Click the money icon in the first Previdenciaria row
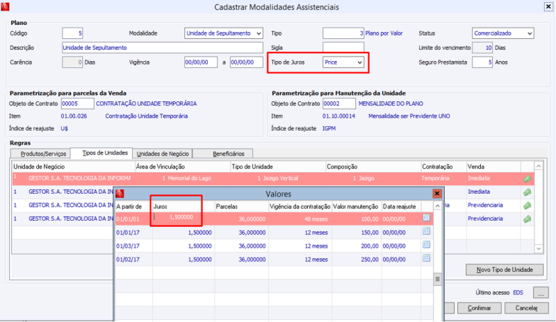The height and width of the screenshot is (322, 556). tap(527, 205)
